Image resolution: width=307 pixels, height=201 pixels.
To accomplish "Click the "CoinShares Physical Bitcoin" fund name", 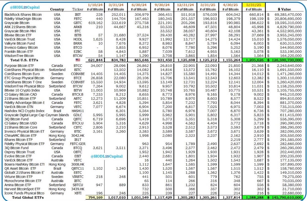I will point(24,70).
